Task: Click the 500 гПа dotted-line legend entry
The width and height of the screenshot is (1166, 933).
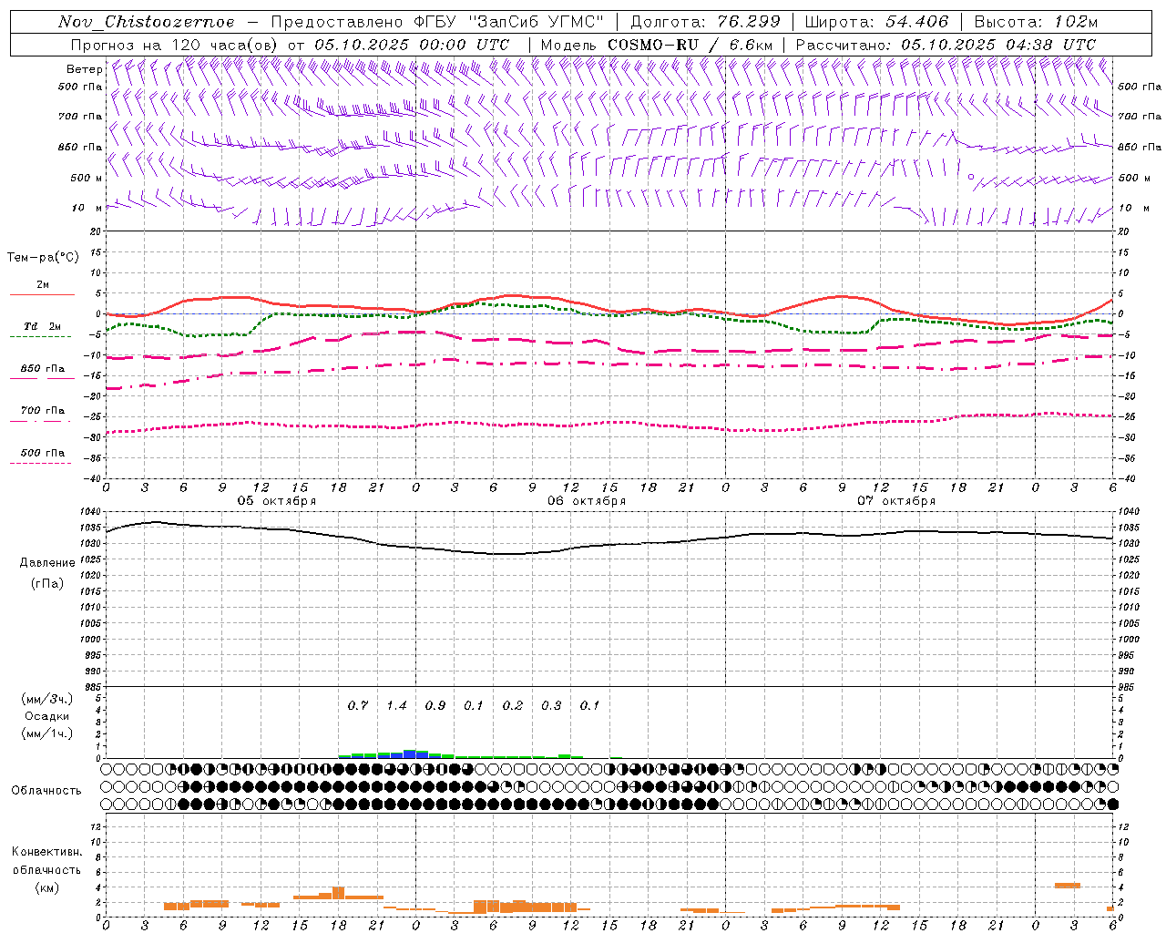Action: coord(43,452)
